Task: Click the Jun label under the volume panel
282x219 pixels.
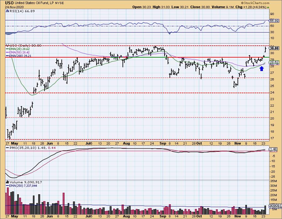Action: coord(50,216)
